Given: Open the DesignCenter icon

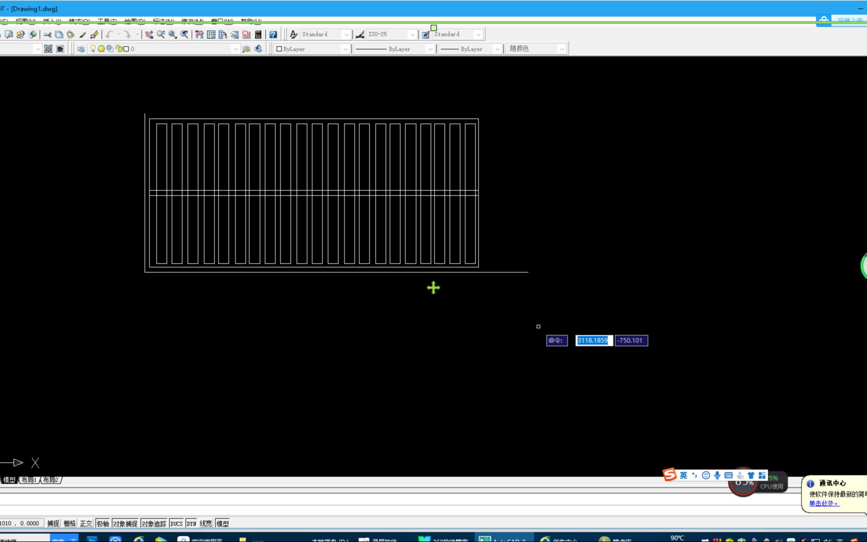Looking at the screenshot, I should (211, 34).
